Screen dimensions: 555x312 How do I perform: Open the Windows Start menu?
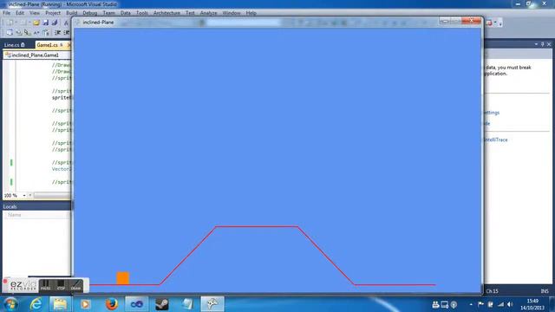point(10,304)
